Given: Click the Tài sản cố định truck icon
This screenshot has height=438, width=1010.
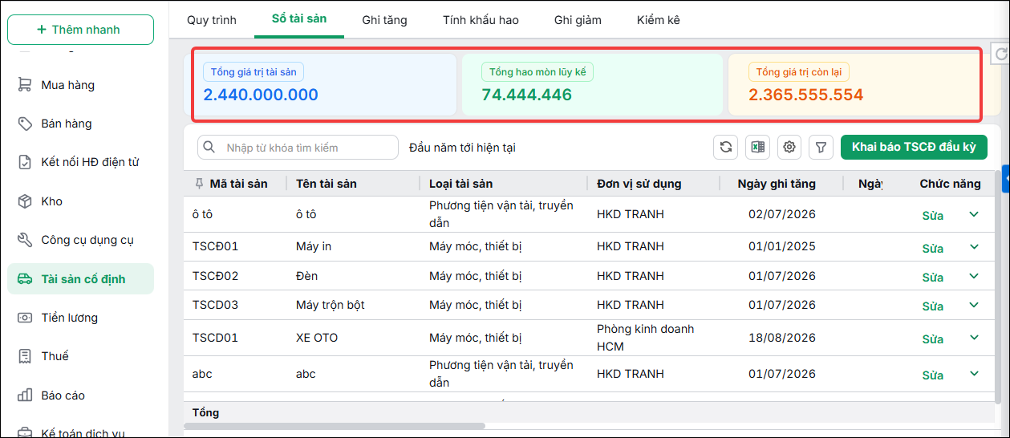Looking at the screenshot, I should [25, 279].
